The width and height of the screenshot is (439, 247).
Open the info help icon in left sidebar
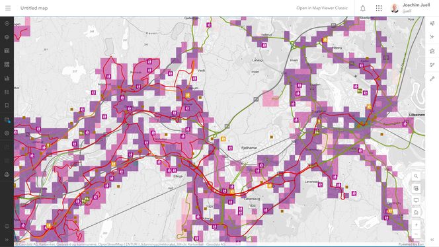click(7, 226)
